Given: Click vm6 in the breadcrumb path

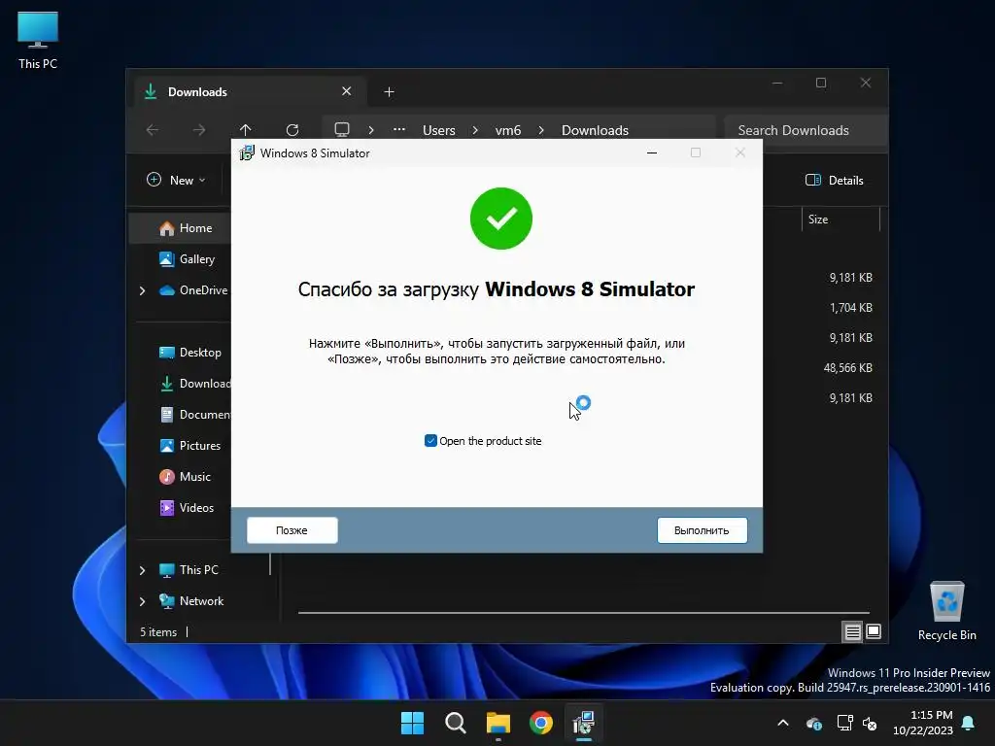Looking at the screenshot, I should click(508, 130).
